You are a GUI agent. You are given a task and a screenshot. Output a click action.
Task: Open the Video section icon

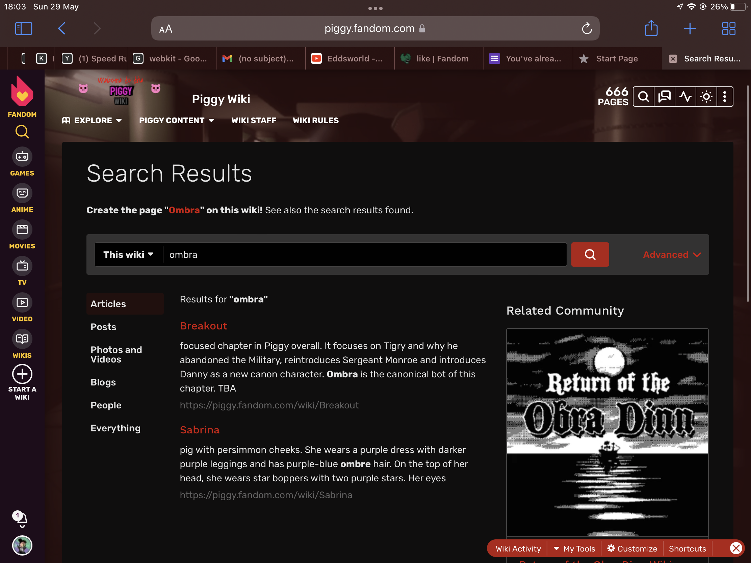click(22, 302)
